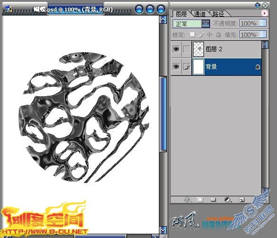Toggle lock image pixels brush icon
The image size is (277, 238).
pos(201,35)
